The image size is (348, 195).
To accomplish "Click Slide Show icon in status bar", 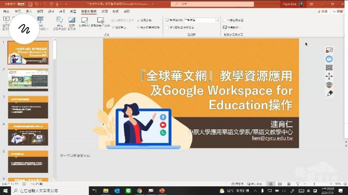I will [298, 184].
